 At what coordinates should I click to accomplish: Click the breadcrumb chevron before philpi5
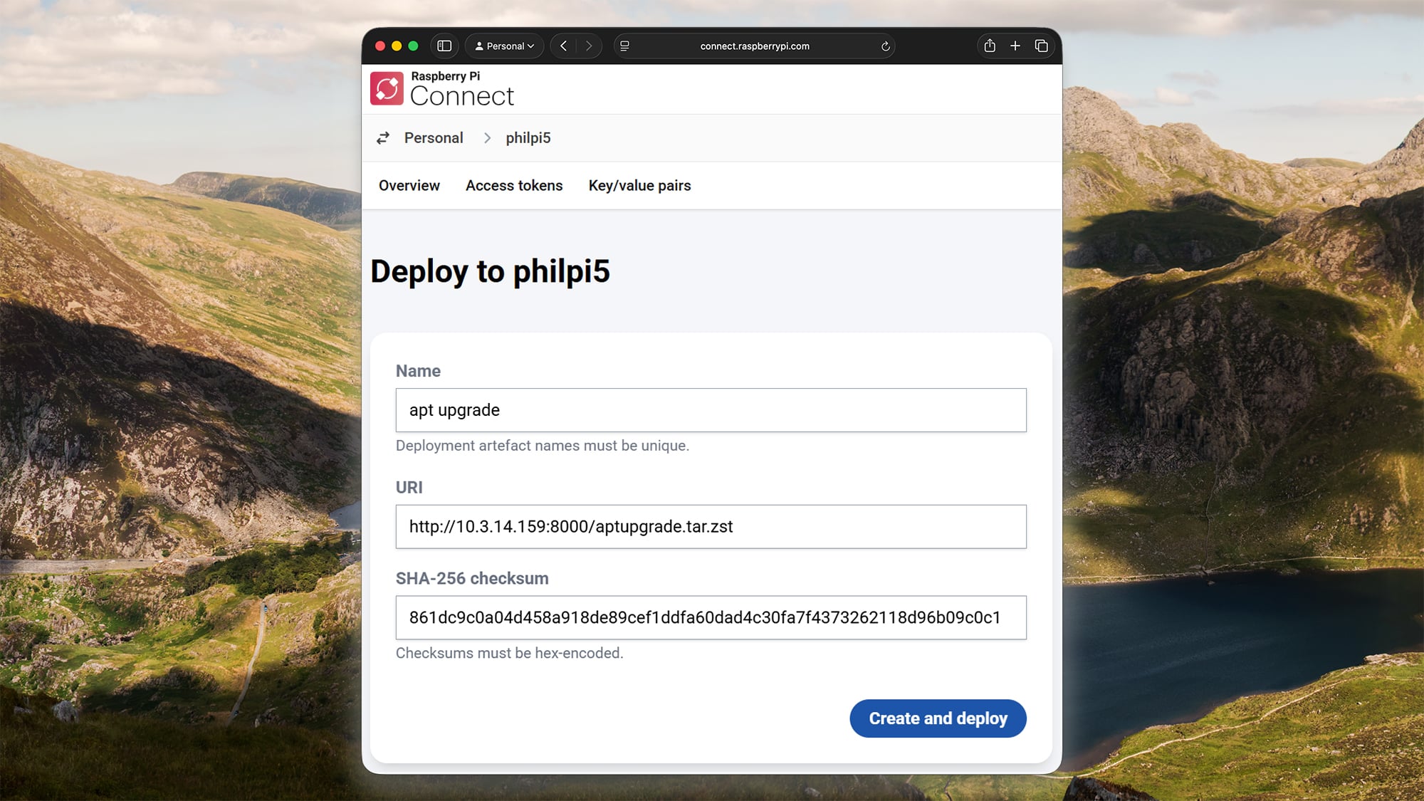click(x=487, y=138)
